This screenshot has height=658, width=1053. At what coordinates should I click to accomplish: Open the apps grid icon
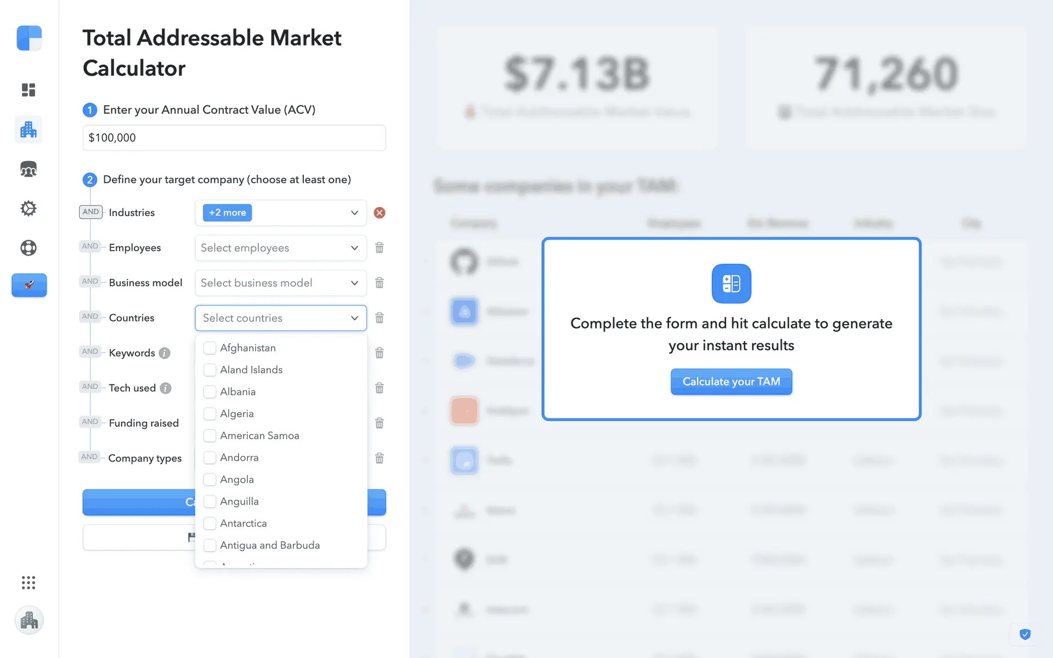tap(29, 582)
